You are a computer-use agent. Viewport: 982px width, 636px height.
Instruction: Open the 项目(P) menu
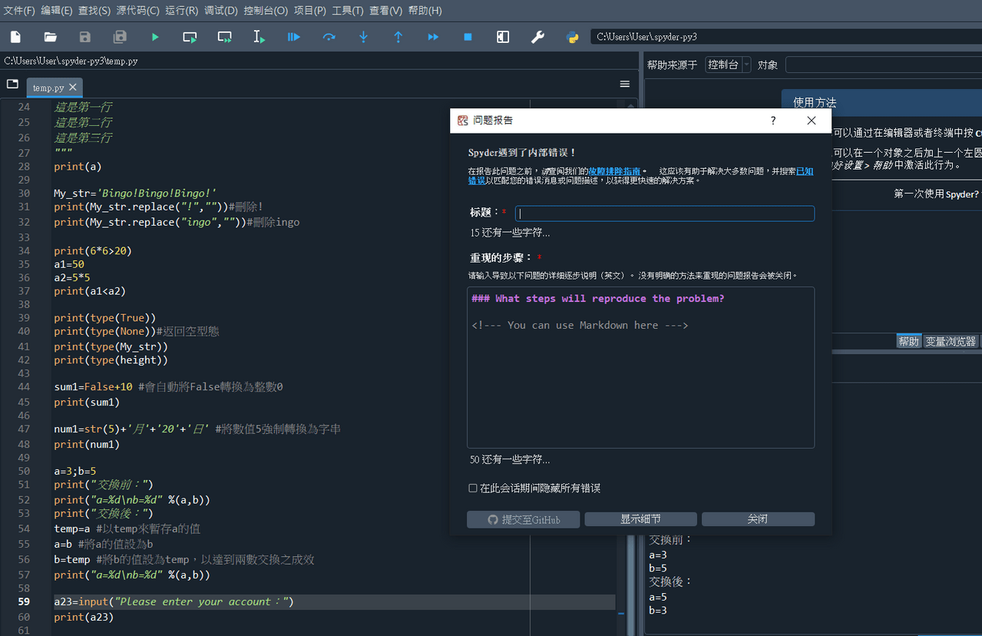click(310, 11)
